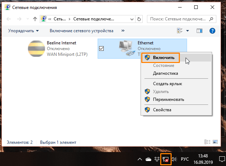
Task: Open the notification center icon
Action: click(222, 159)
